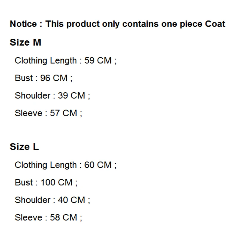Select the "Size M" heading
The width and height of the screenshot is (238, 238).
click(x=25, y=43)
